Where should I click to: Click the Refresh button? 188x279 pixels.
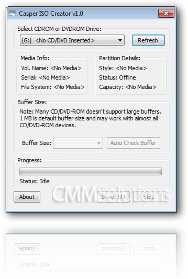point(148,40)
